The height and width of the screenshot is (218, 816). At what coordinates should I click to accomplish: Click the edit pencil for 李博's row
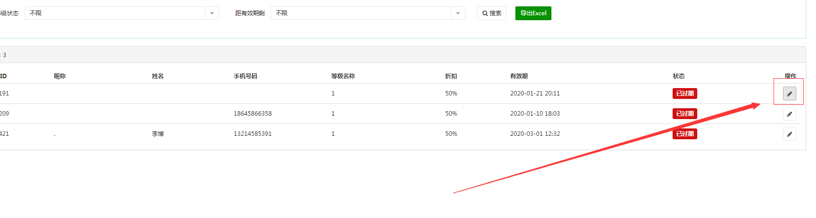point(789,134)
